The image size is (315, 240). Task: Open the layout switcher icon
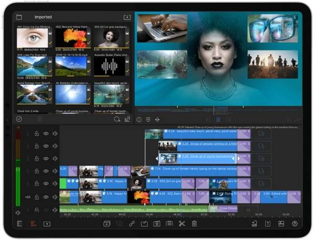[x=281, y=224]
